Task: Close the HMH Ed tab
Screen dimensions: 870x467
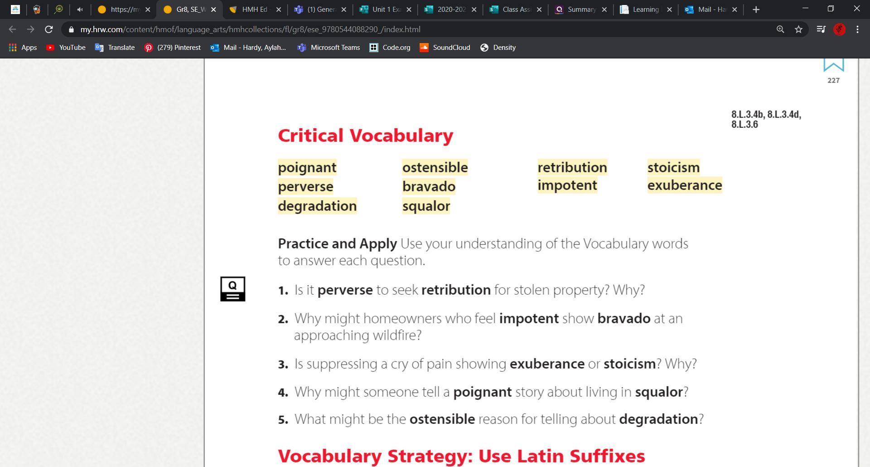Action: 278,10
